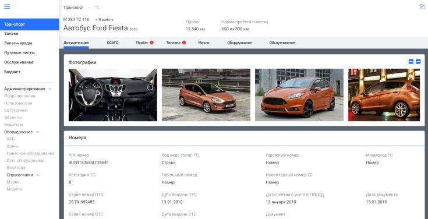The image size is (428, 219).
Task: Click the red badge on Пробег tab
Action: coord(151,43)
